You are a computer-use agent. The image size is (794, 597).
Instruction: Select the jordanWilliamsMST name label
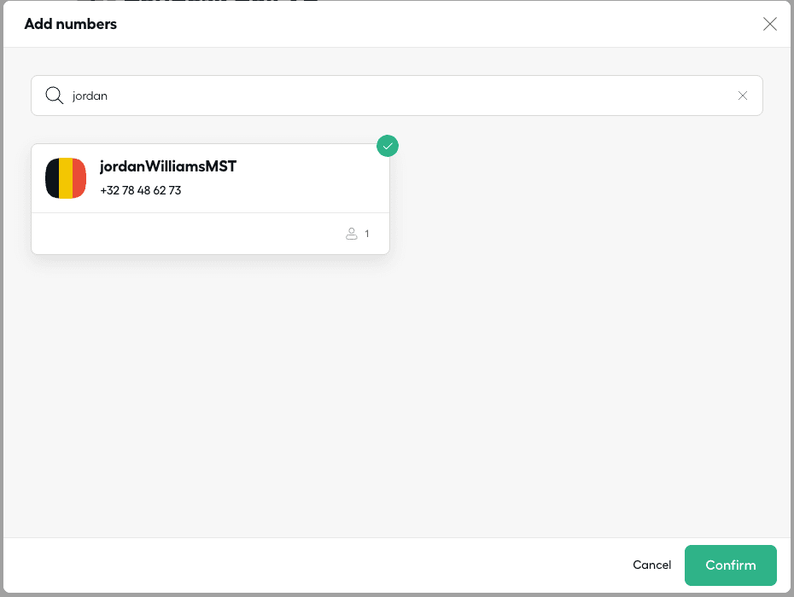point(167,166)
